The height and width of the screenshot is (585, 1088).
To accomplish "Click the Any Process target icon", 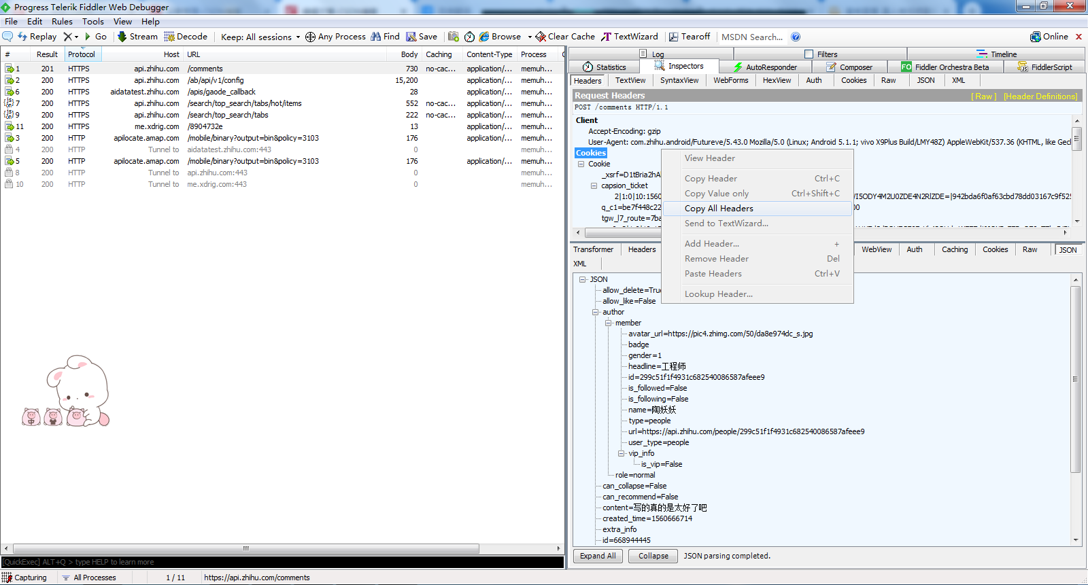I will coord(310,37).
